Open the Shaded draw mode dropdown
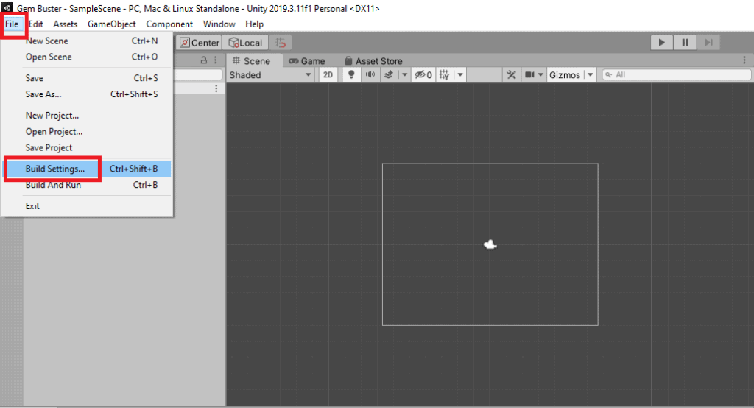 [x=270, y=74]
